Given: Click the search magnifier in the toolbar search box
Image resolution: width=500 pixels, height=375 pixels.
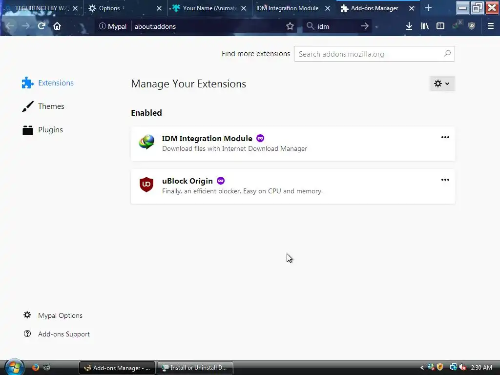Looking at the screenshot, I should pos(310,26).
